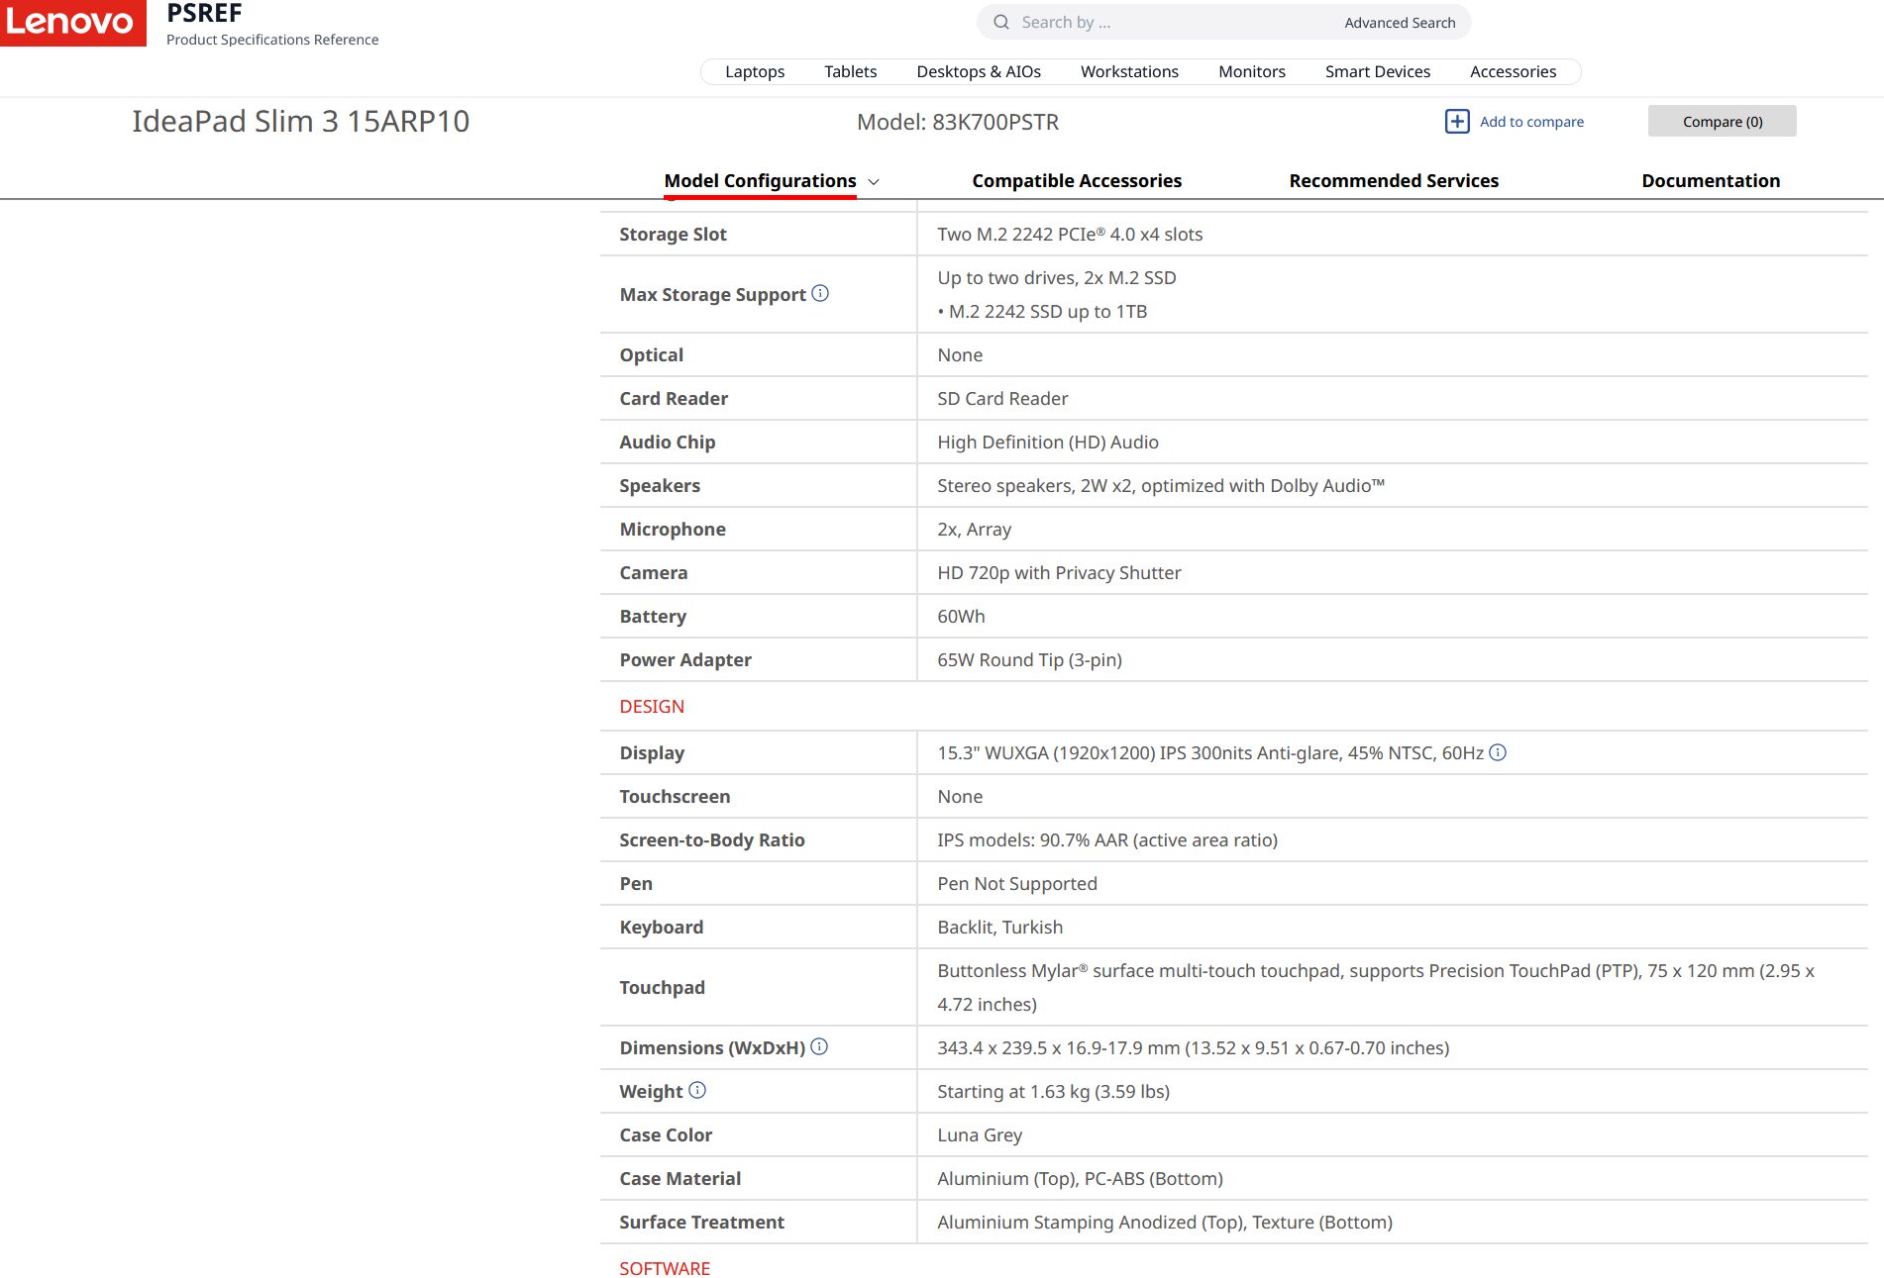The height and width of the screenshot is (1278, 1884).
Task: Expand the Model Configurations chevron
Action: (x=874, y=182)
